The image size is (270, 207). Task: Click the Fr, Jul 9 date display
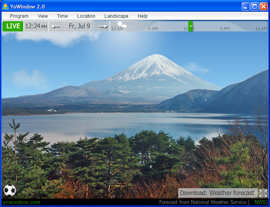(79, 26)
